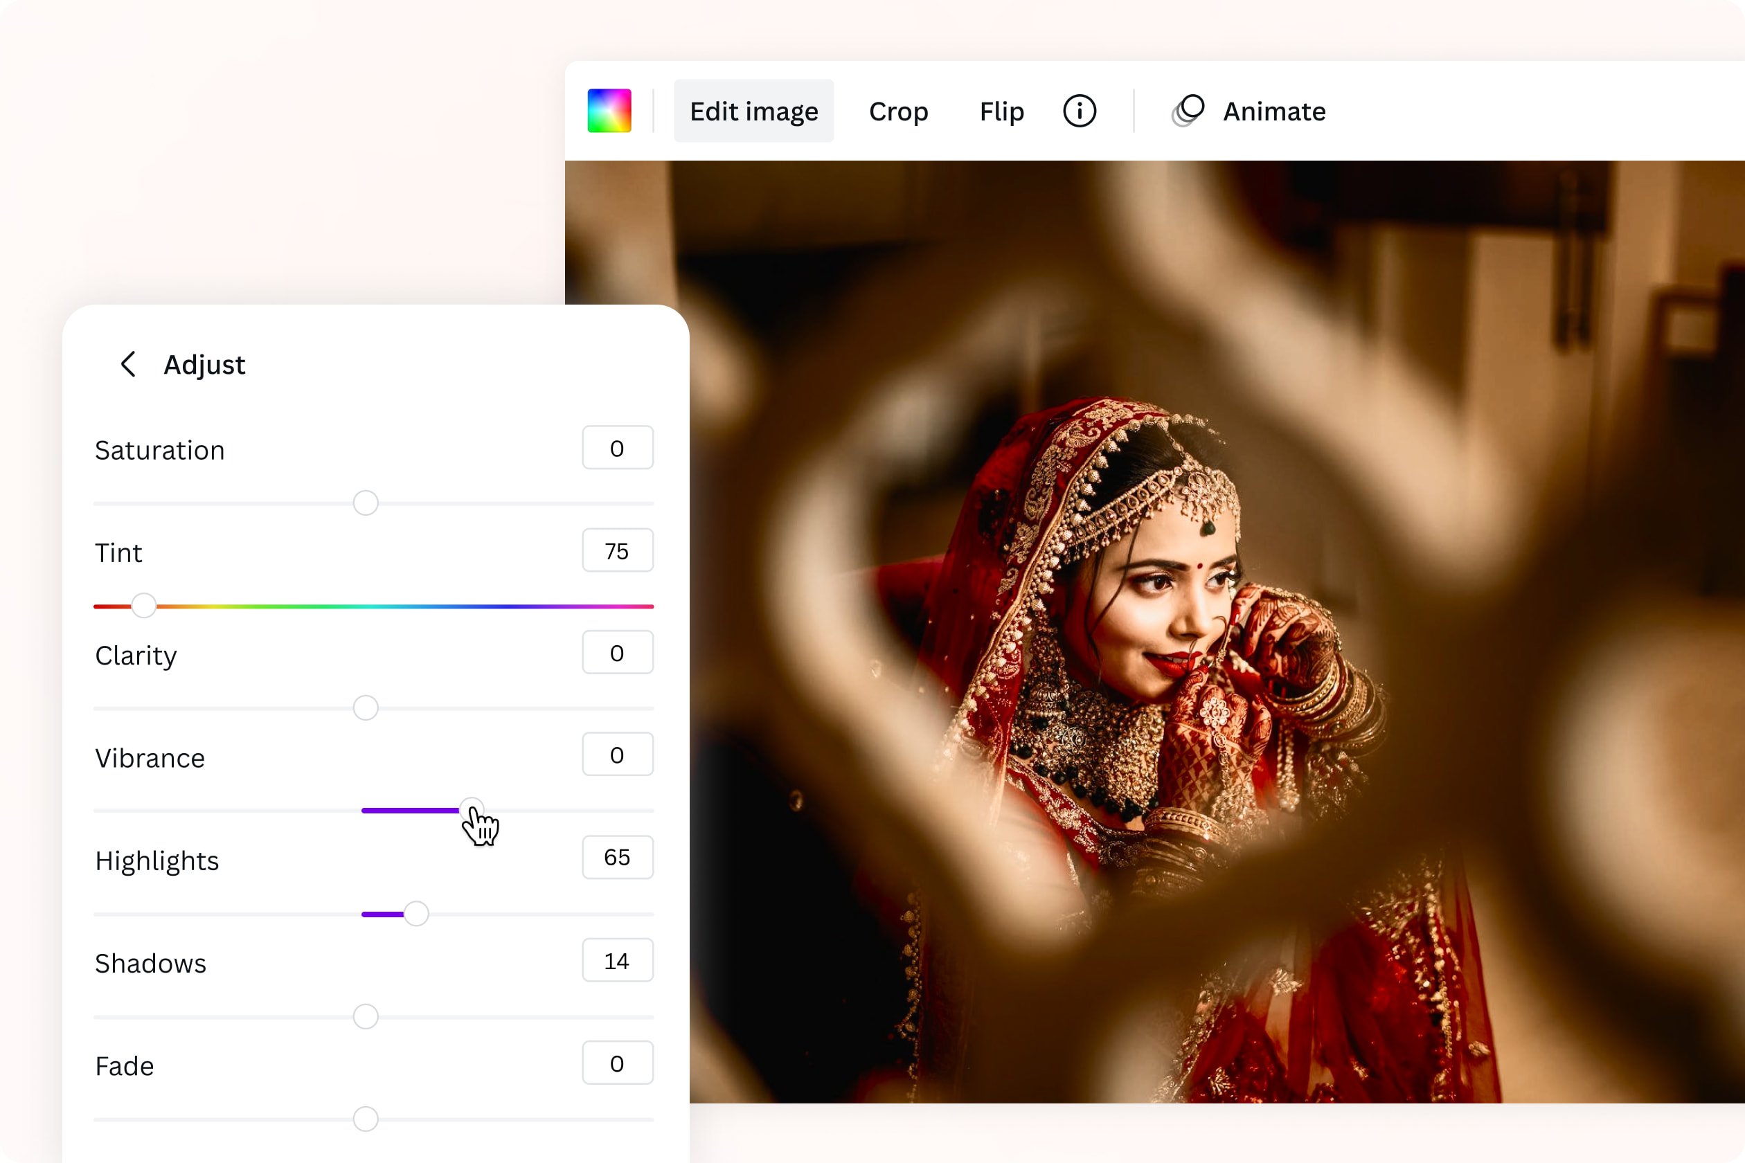Edit the Highlights value field showing 65
The height and width of the screenshot is (1163, 1745).
click(x=617, y=858)
